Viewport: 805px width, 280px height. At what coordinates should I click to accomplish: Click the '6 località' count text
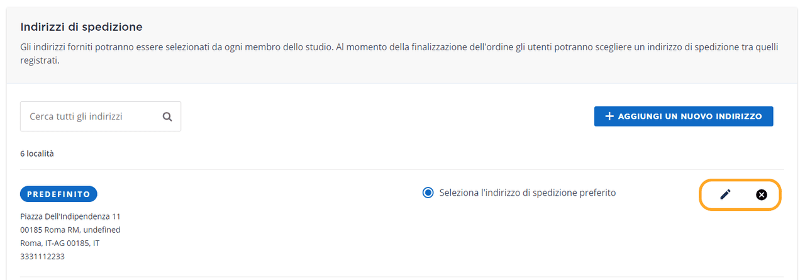[37, 154]
